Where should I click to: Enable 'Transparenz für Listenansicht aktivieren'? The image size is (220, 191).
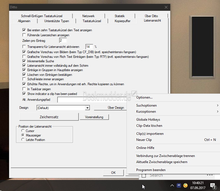(24, 47)
